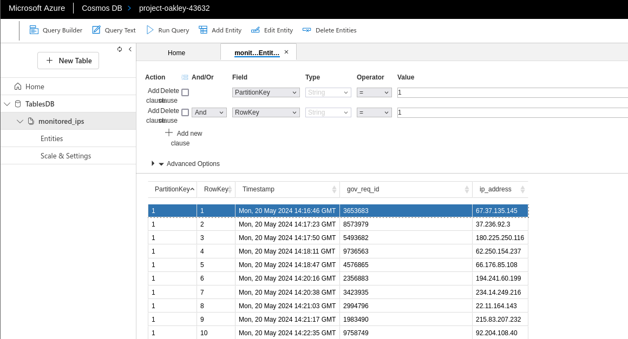Click IP cell 215.83.207.232
Screen dimensions: 628x339
(x=500, y=320)
